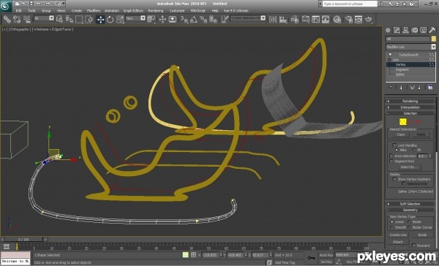Open the Material Editor icon
The image size is (439, 266).
pyautogui.click(x=337, y=19)
